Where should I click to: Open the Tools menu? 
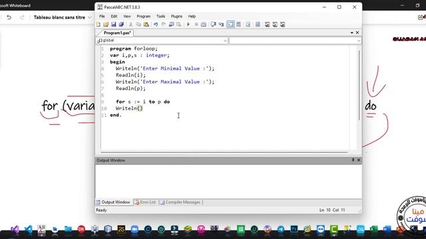(x=160, y=16)
